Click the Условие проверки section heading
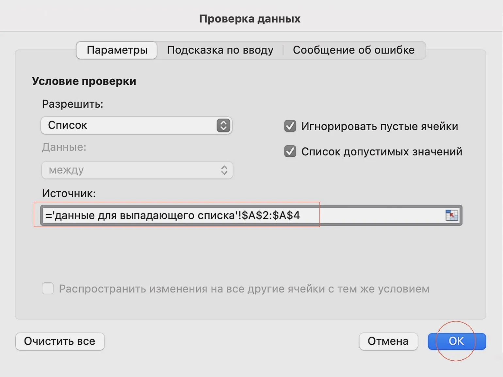 pos(84,81)
